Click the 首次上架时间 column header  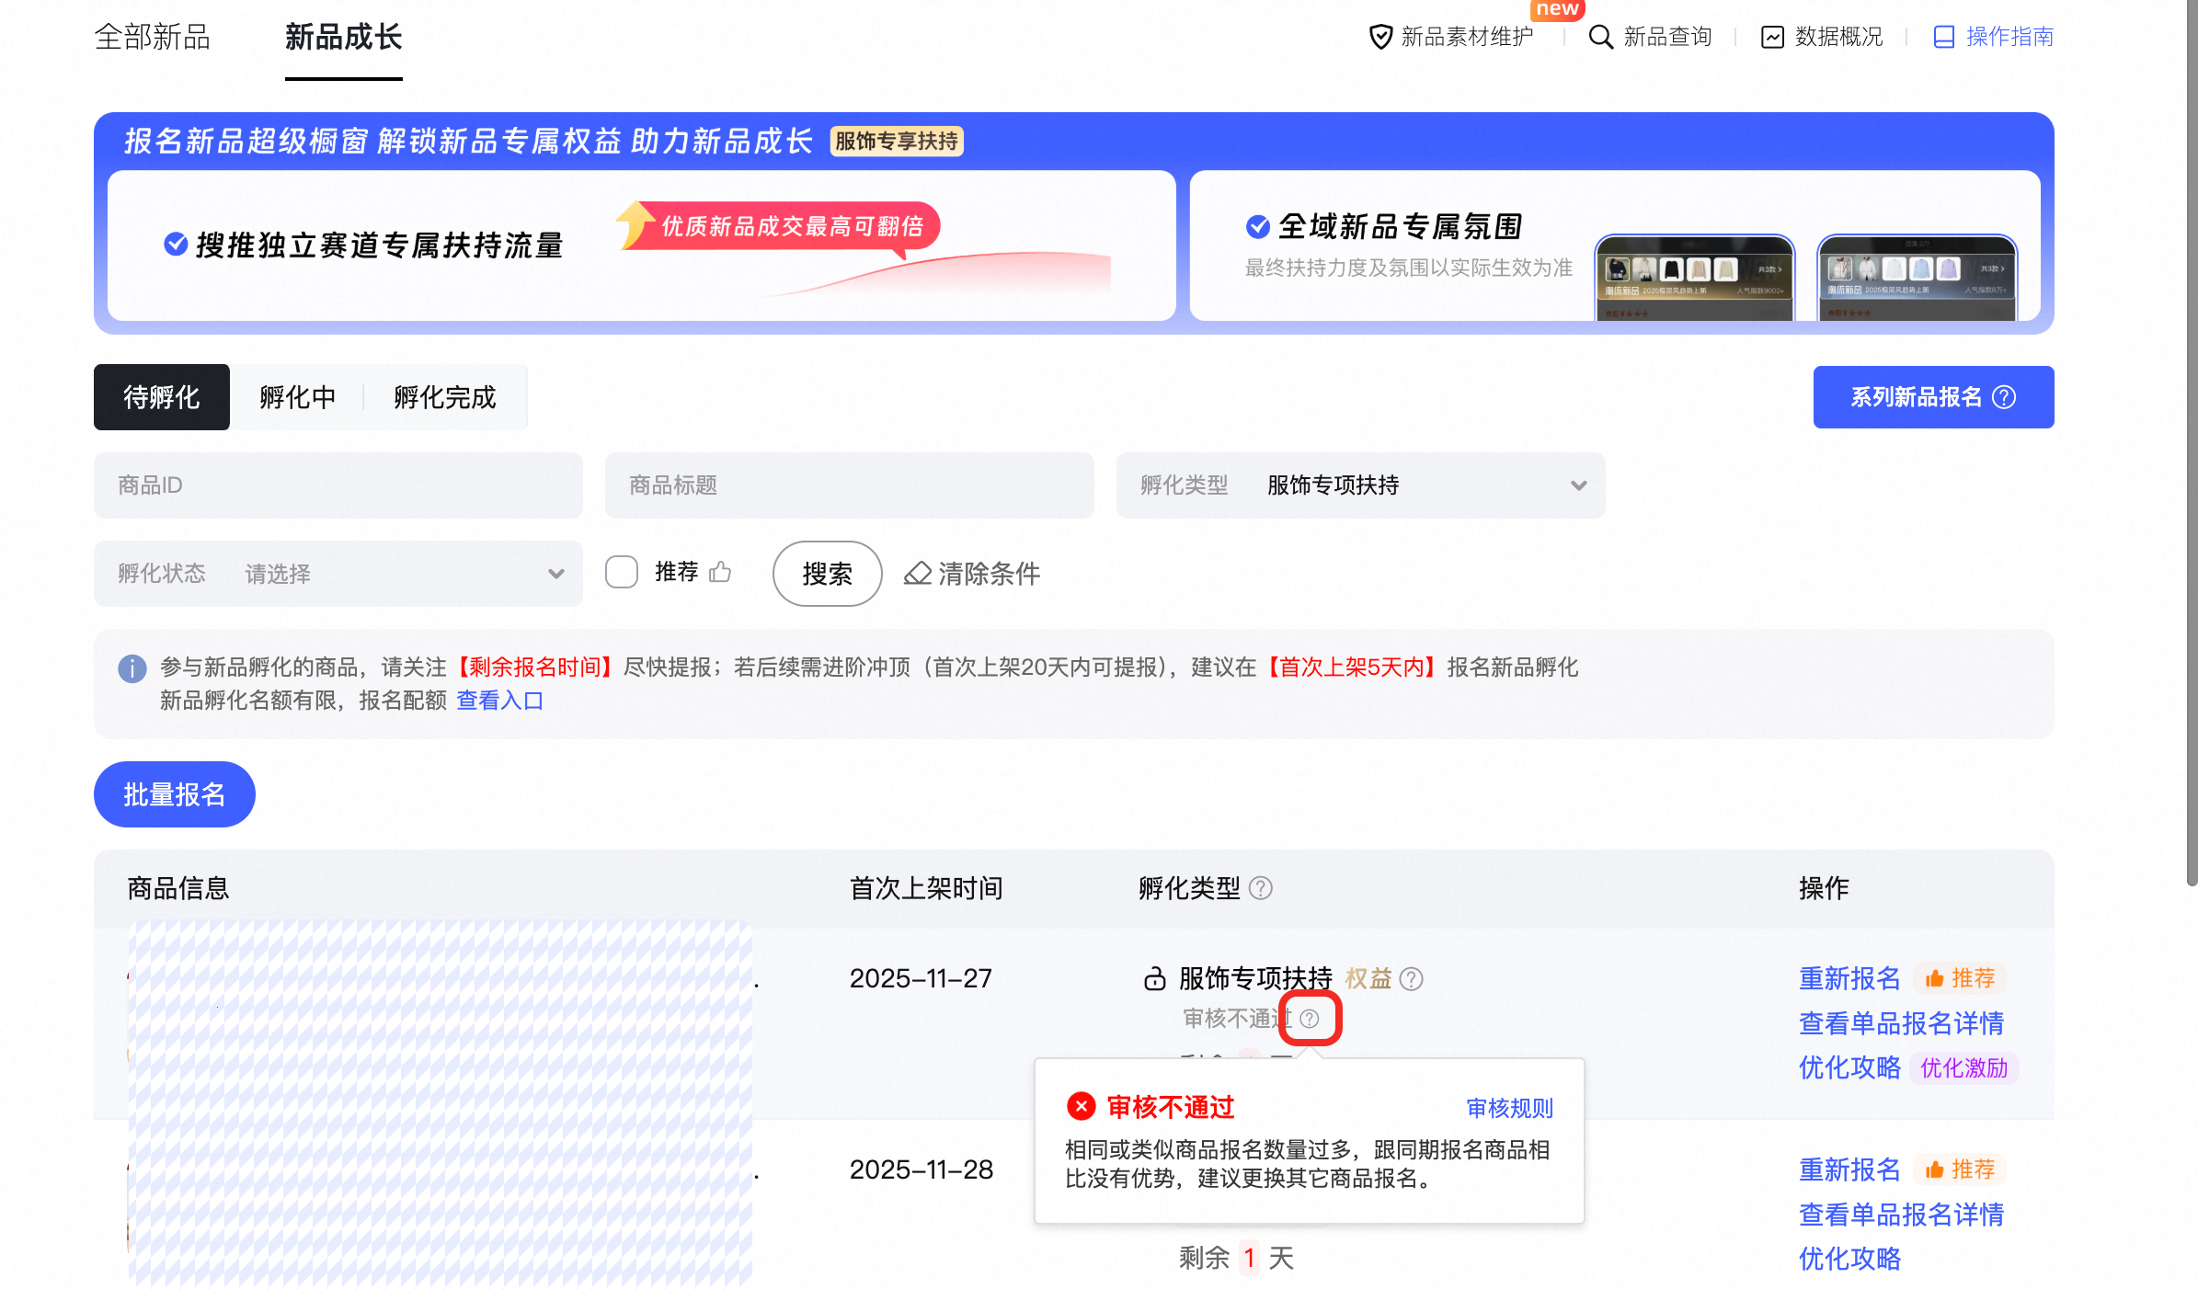(926, 888)
